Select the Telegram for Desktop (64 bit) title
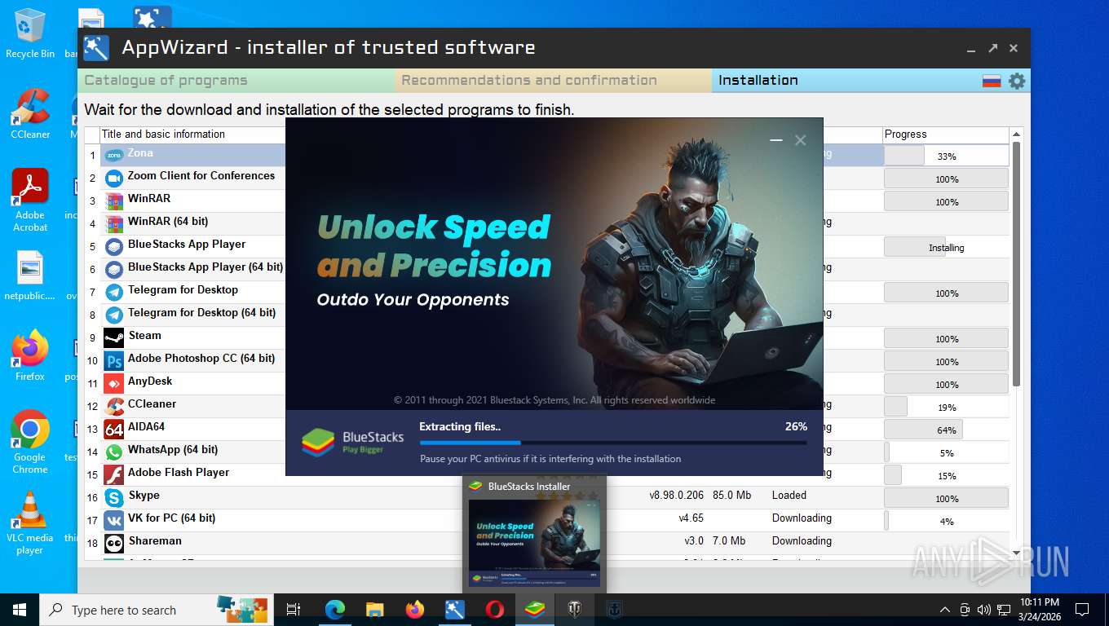1109x626 pixels. coord(202,313)
